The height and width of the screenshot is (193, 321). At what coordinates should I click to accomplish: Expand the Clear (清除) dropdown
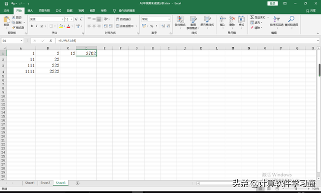click(x=261, y=27)
